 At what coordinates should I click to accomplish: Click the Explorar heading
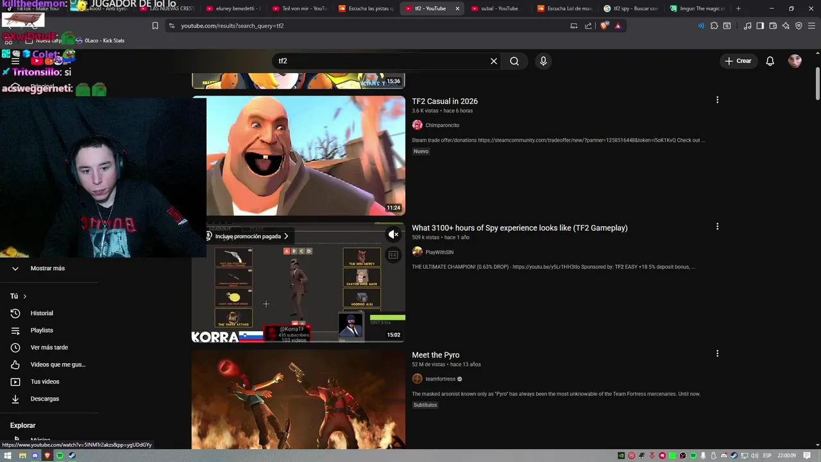click(22, 425)
